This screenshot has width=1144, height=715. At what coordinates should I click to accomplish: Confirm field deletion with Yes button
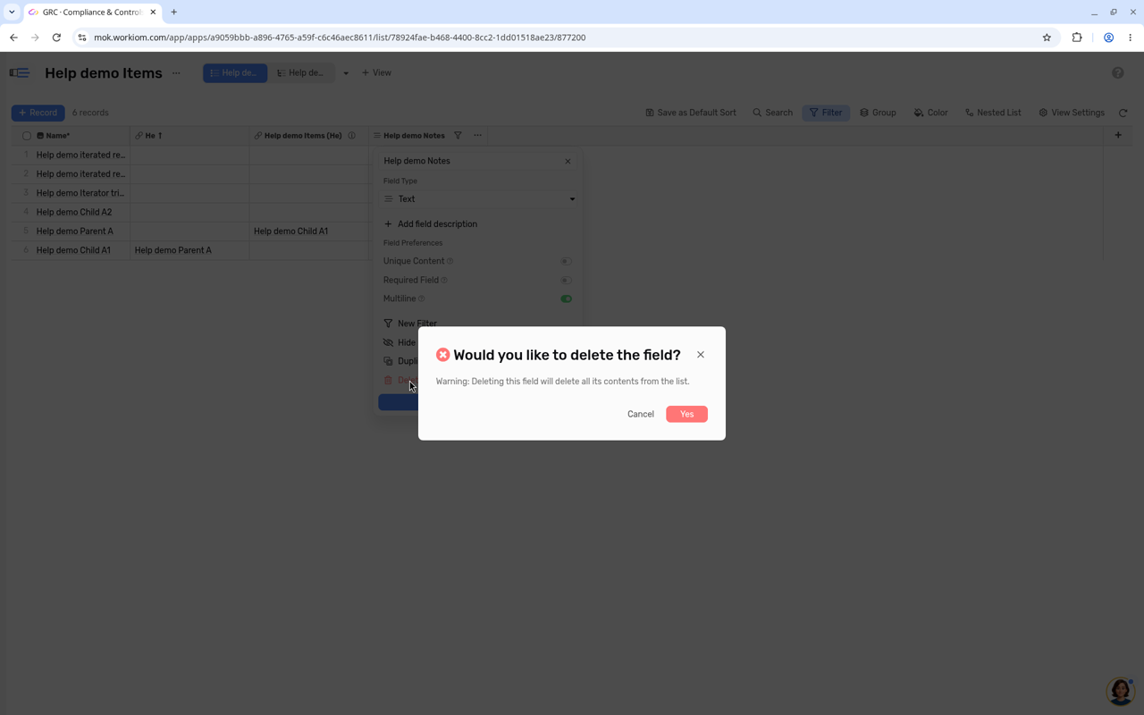coord(686,414)
